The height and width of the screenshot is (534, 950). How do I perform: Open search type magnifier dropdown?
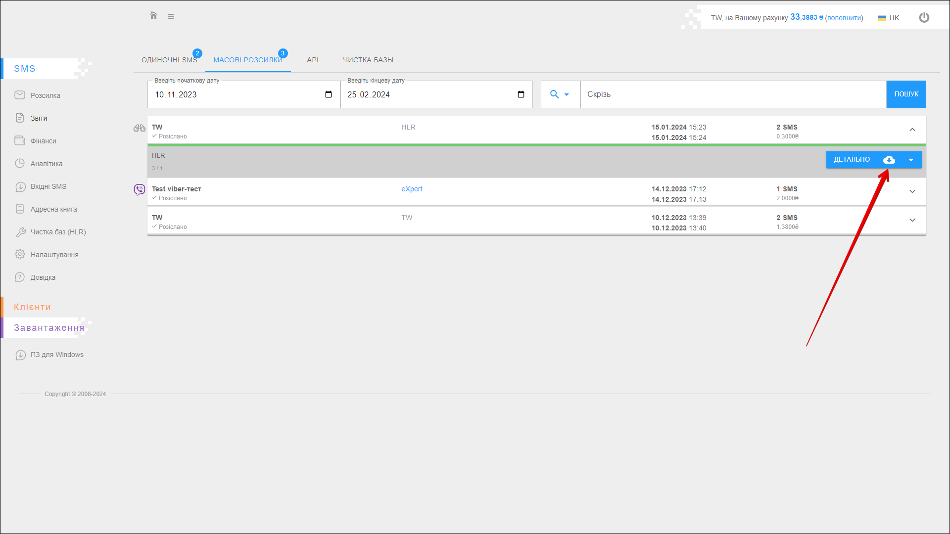click(560, 94)
